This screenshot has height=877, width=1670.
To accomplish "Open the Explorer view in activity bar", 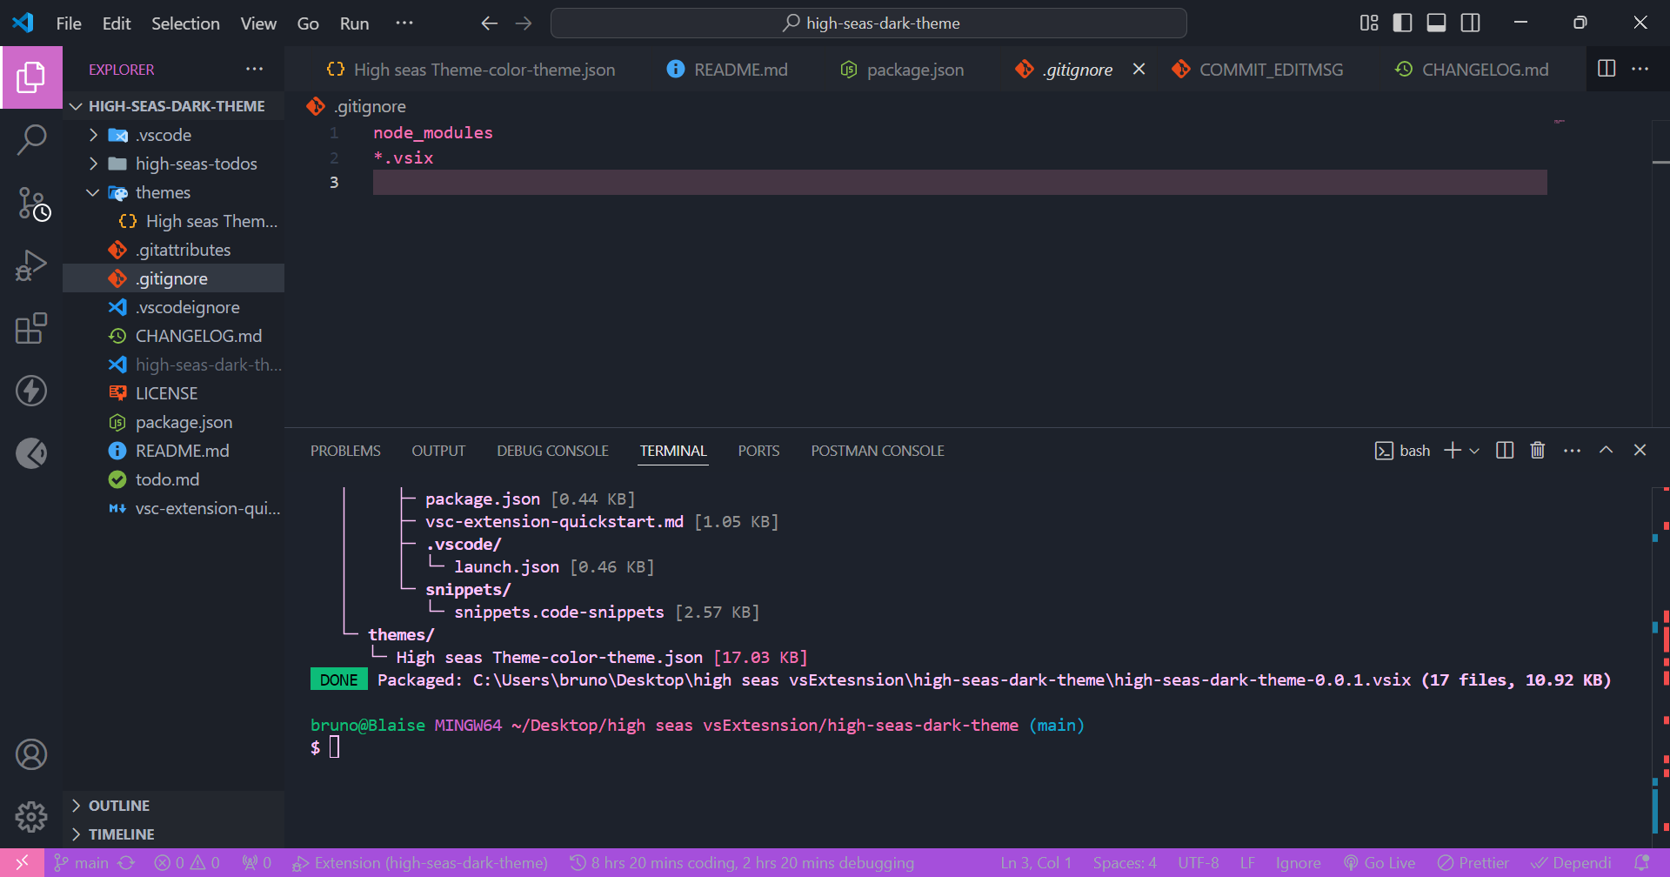I will pos(31,77).
